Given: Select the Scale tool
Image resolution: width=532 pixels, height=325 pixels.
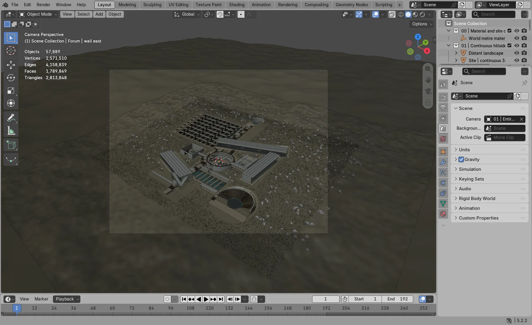Looking at the screenshot, I should pos(11,90).
